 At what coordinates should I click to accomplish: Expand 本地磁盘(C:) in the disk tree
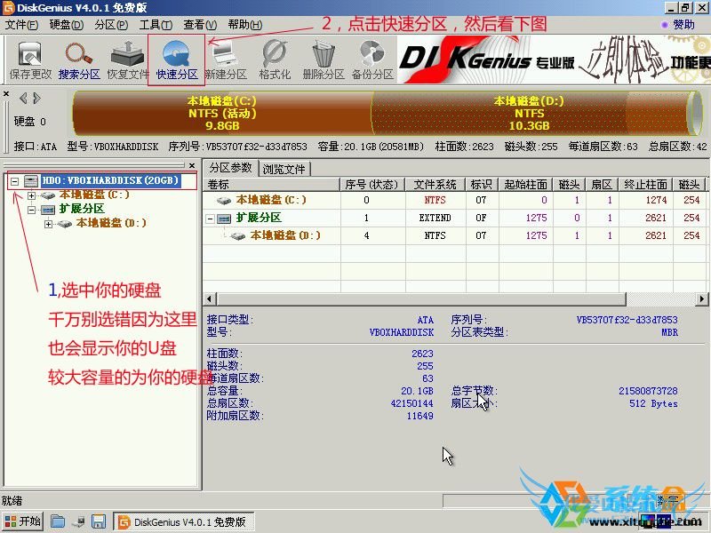point(32,195)
